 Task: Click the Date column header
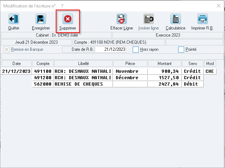tap(17, 64)
